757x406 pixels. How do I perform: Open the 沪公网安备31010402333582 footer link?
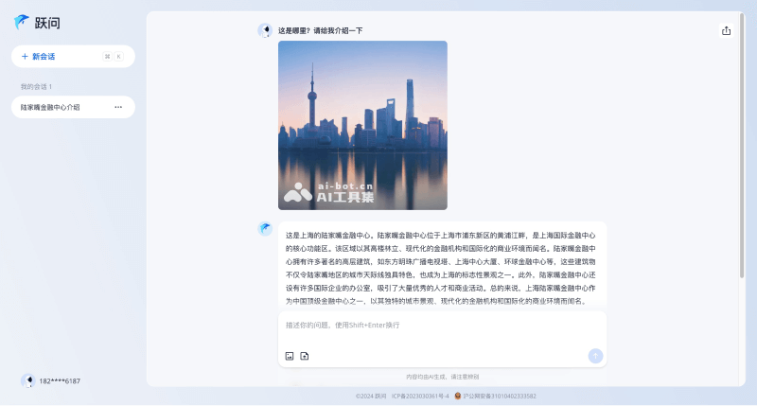coord(500,396)
